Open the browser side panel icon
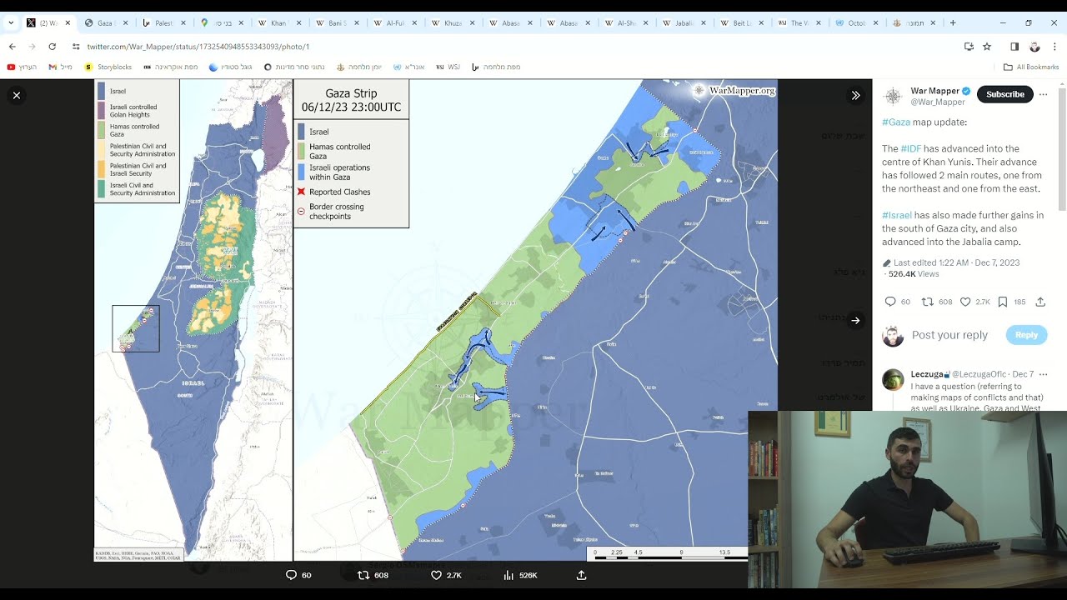Screen dimensions: 1067x600 [x=1014, y=47]
